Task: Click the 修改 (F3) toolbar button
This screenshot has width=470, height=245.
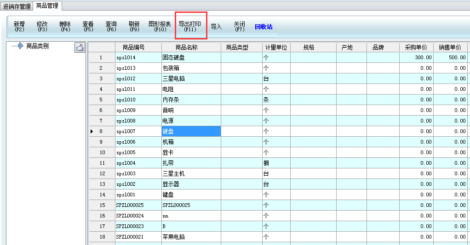Action: (42, 27)
